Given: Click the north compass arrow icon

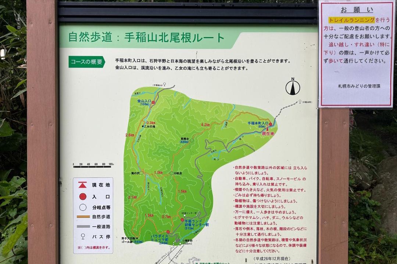Looking at the screenshot, I should point(293,87).
